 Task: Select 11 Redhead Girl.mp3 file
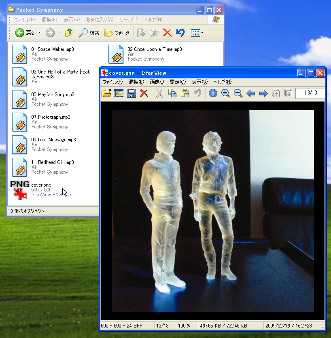pos(43,167)
